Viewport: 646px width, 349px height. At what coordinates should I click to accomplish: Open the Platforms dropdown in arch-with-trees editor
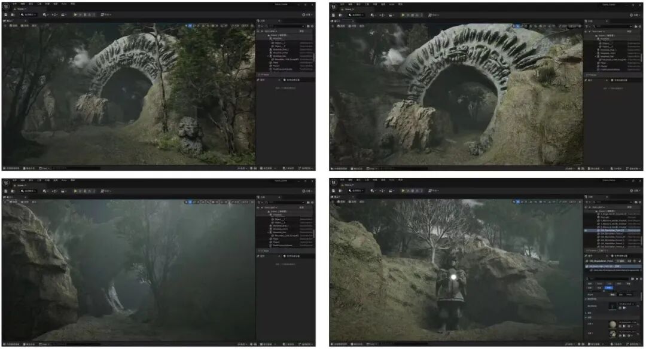pos(105,15)
